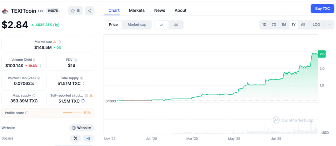Click the Market cap warning triangle icon
The width and height of the screenshot is (336, 146).
coord(55,42)
